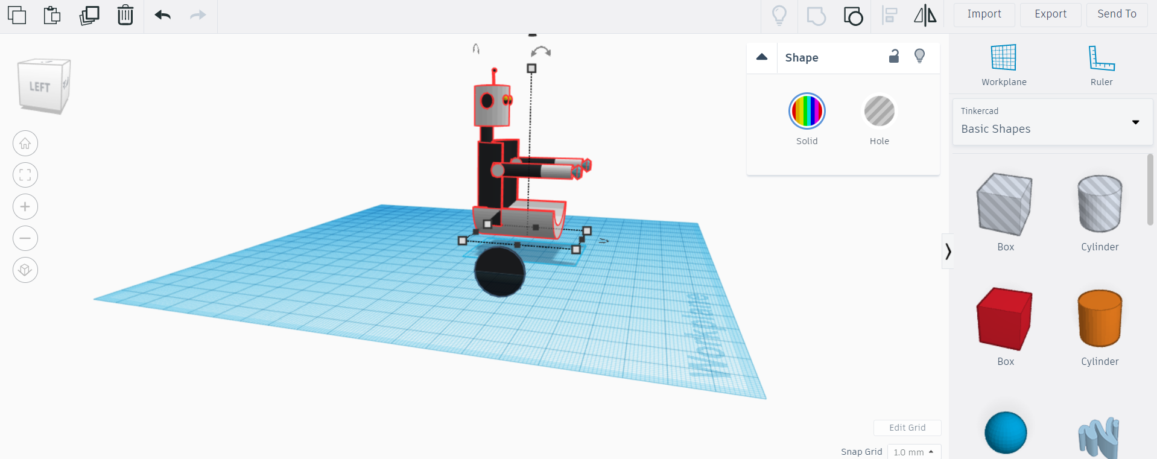Click the Export button
This screenshot has width=1157, height=459.
click(1050, 14)
